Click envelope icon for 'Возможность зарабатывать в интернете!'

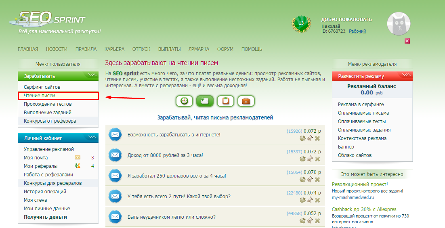[115, 135]
